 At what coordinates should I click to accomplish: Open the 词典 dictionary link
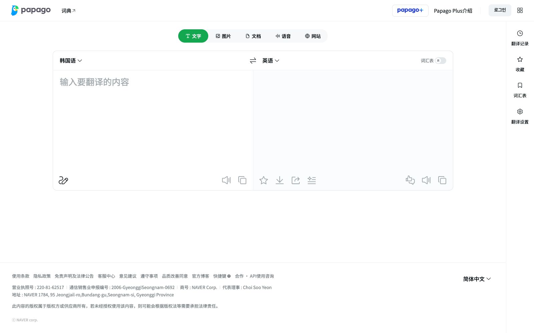click(x=68, y=11)
